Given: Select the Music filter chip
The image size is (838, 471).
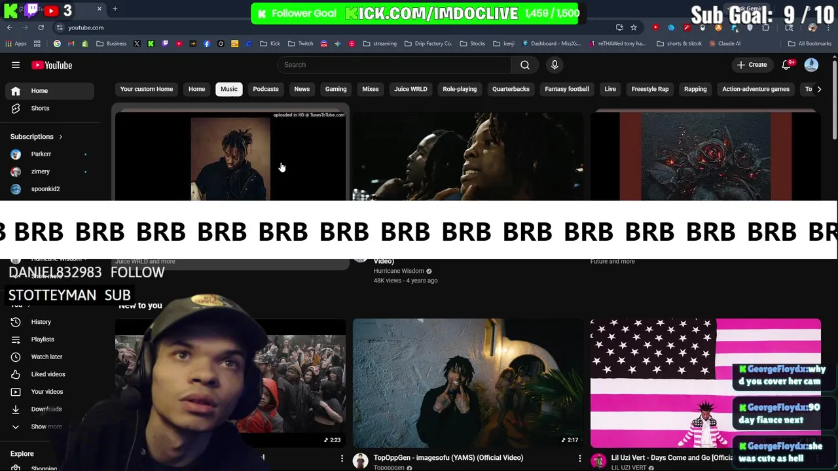Looking at the screenshot, I should pos(229,89).
